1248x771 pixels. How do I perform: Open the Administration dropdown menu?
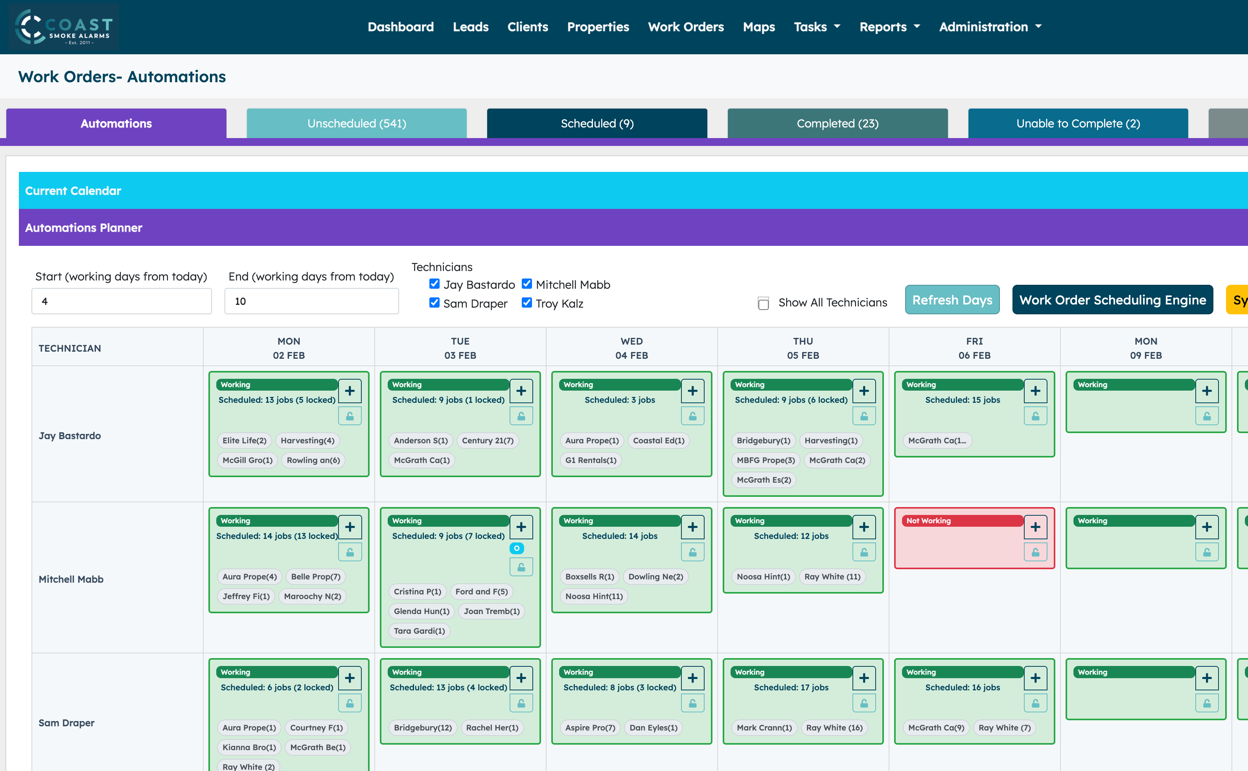click(990, 26)
